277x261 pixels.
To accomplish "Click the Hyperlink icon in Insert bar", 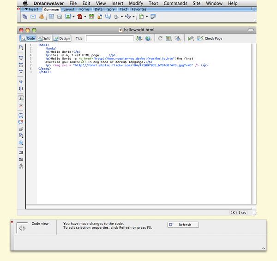I will (25, 17).
